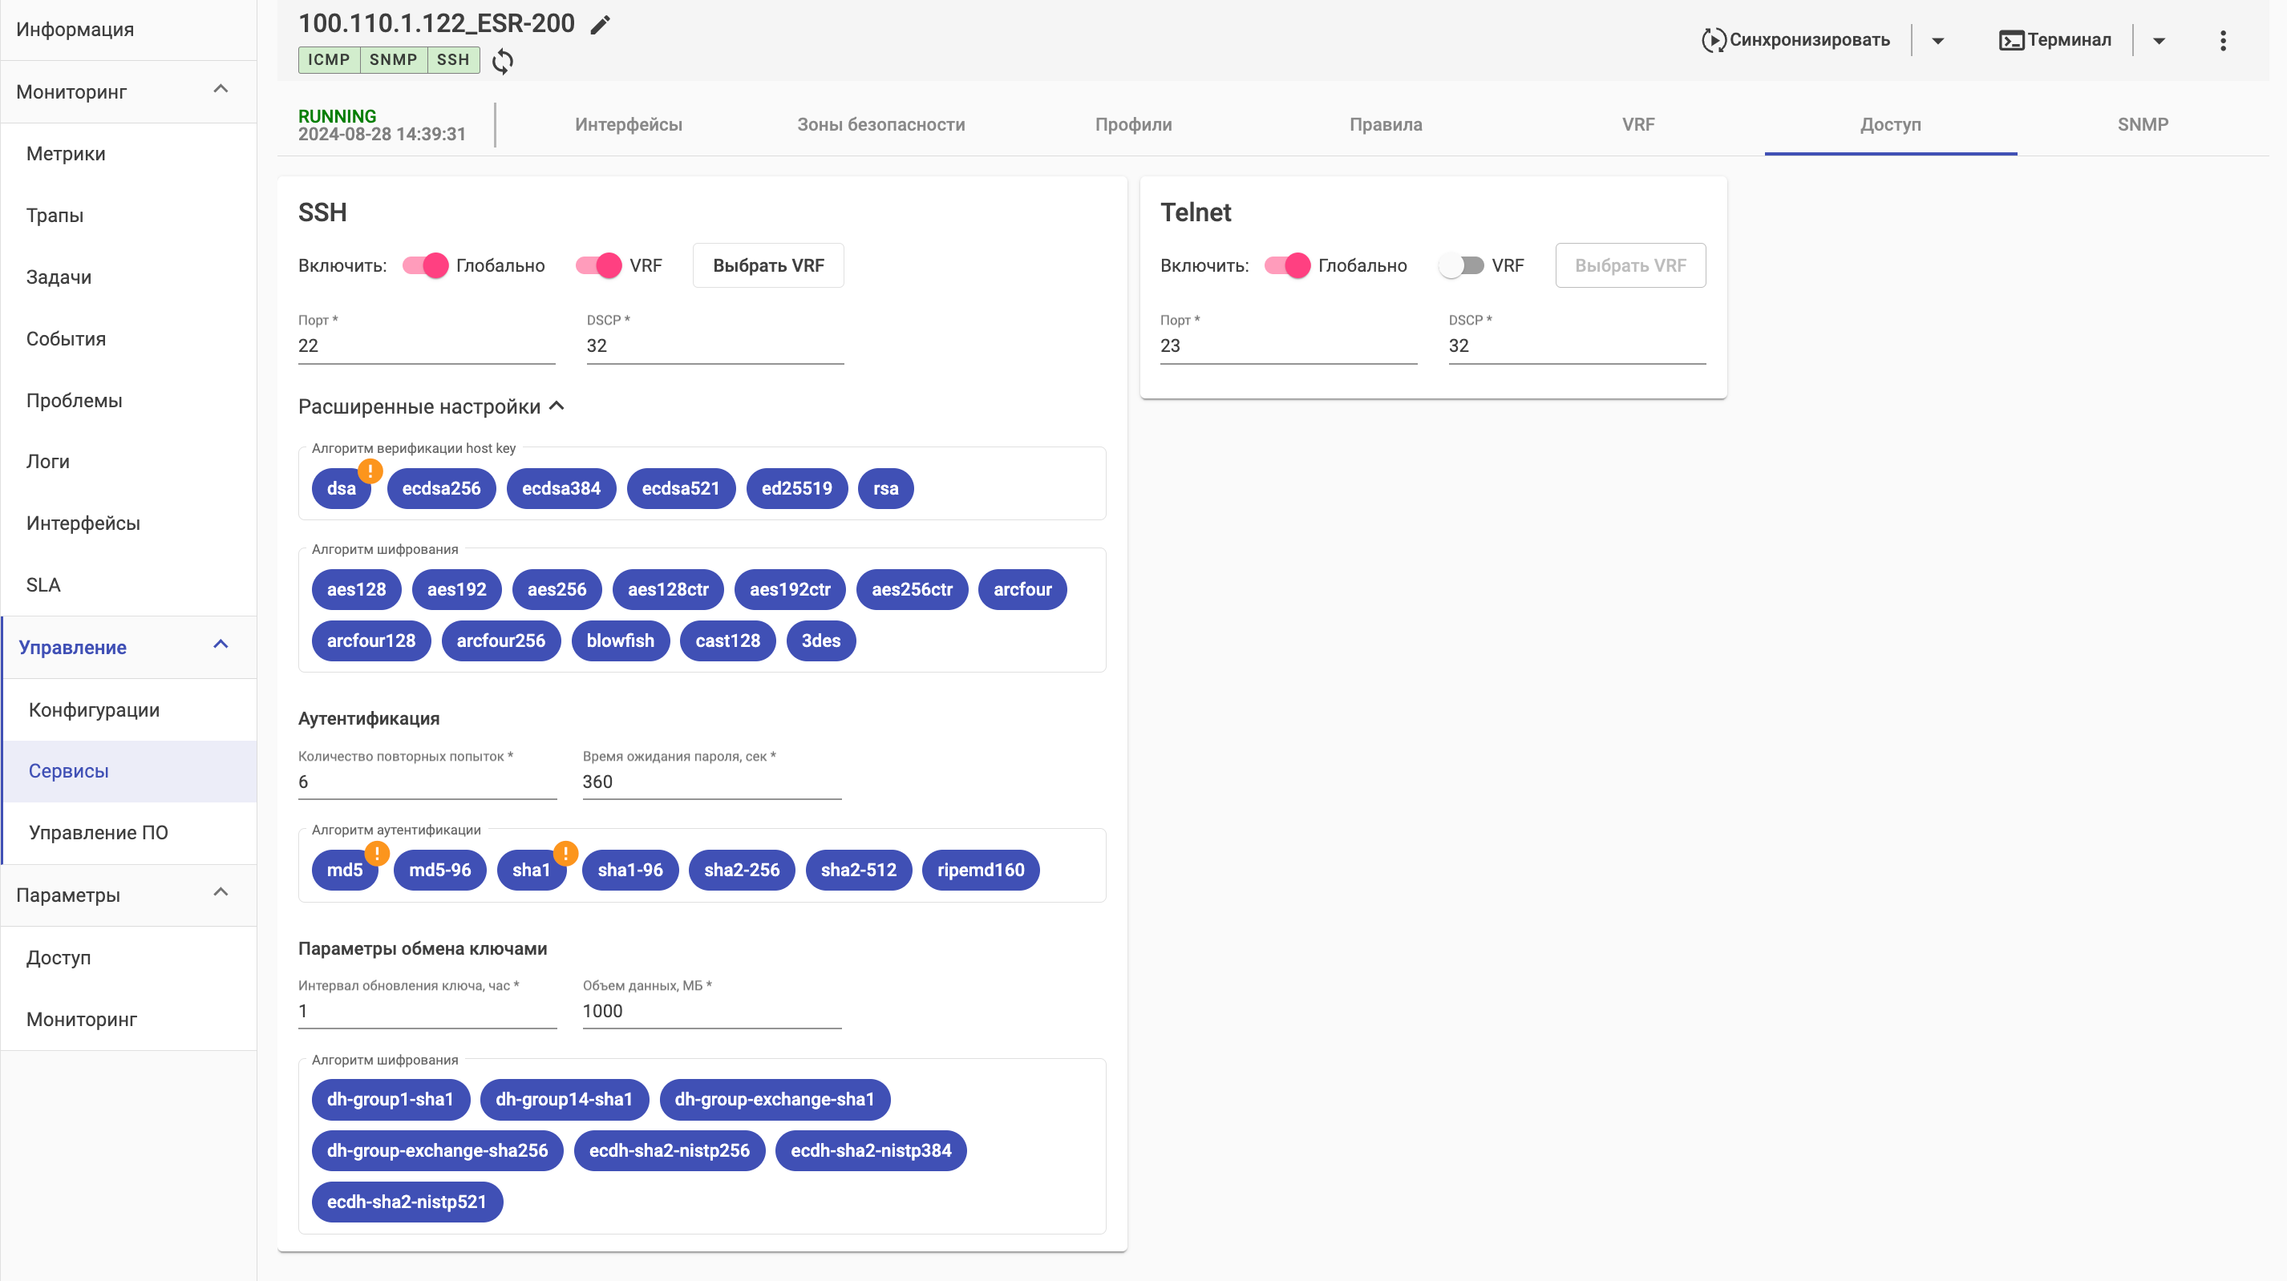Screen dimensions: 2287x1281
Task: Open the SNMP tab
Action: click(2143, 124)
